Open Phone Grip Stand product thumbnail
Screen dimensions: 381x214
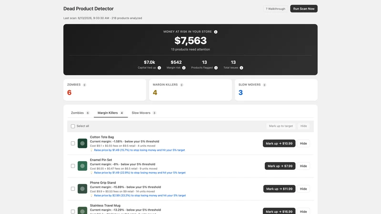click(82, 189)
